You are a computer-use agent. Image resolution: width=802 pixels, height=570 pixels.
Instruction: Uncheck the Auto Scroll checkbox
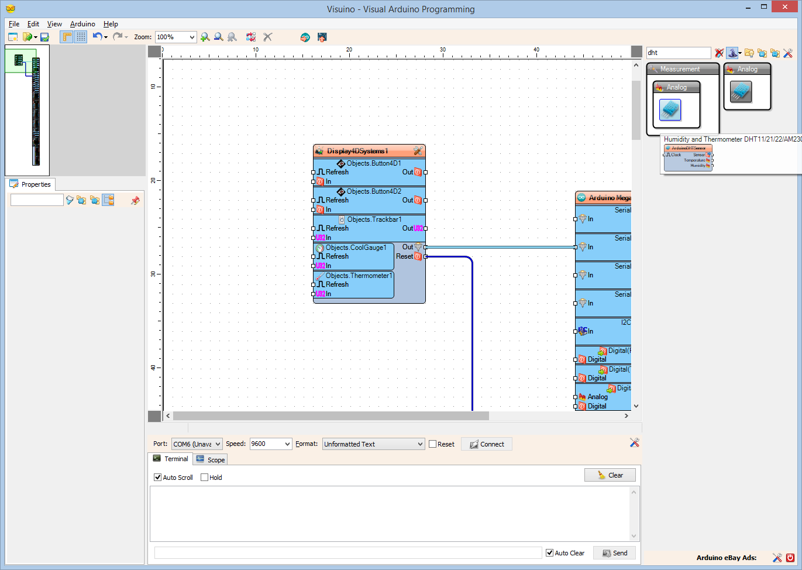pyautogui.click(x=157, y=477)
